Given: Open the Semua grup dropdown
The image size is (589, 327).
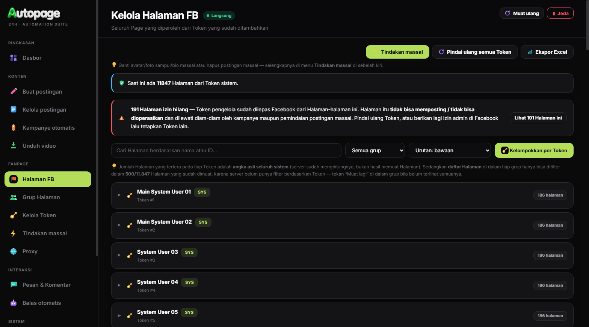Looking at the screenshot, I should click(375, 150).
